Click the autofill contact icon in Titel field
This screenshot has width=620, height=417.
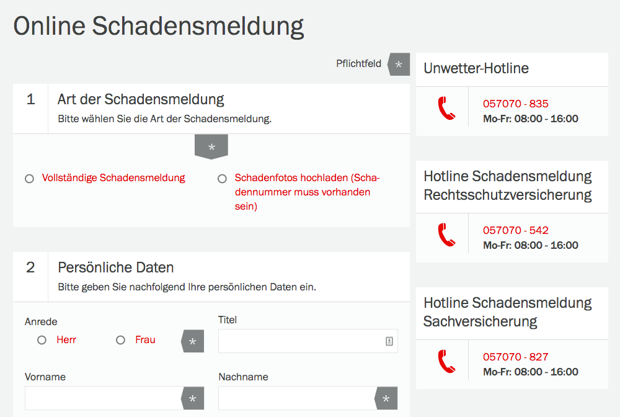(x=389, y=341)
